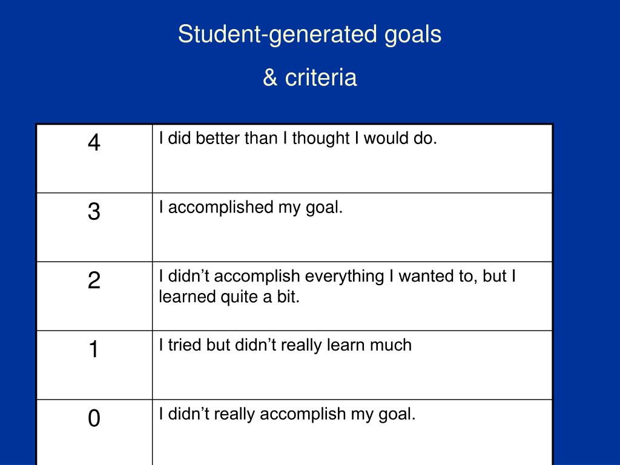Click 'I tried but didn't really learn much'
This screenshot has height=465, width=620.
[x=285, y=345]
